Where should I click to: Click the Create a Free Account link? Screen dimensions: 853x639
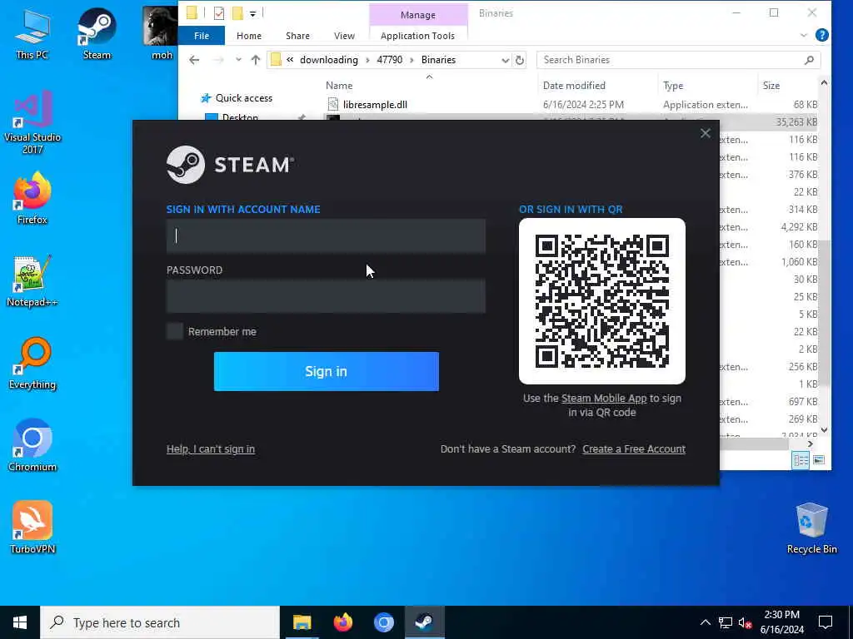pos(634,448)
